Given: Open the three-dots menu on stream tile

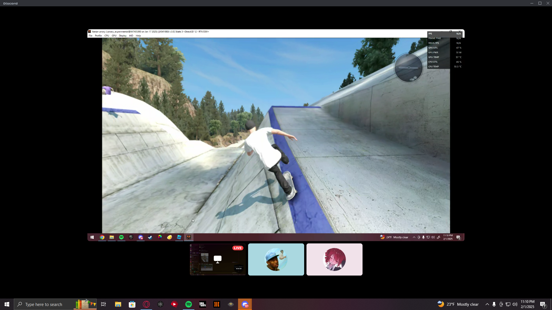Looking at the screenshot, I should pyautogui.click(x=239, y=269).
